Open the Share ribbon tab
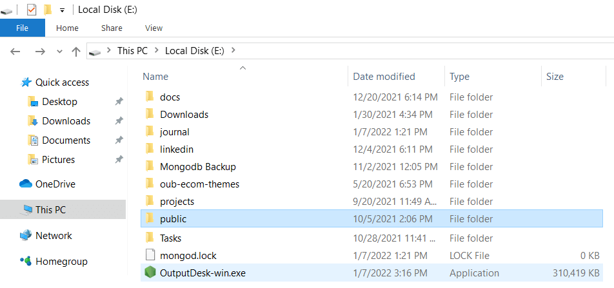The image size is (614, 288). pyautogui.click(x=112, y=28)
